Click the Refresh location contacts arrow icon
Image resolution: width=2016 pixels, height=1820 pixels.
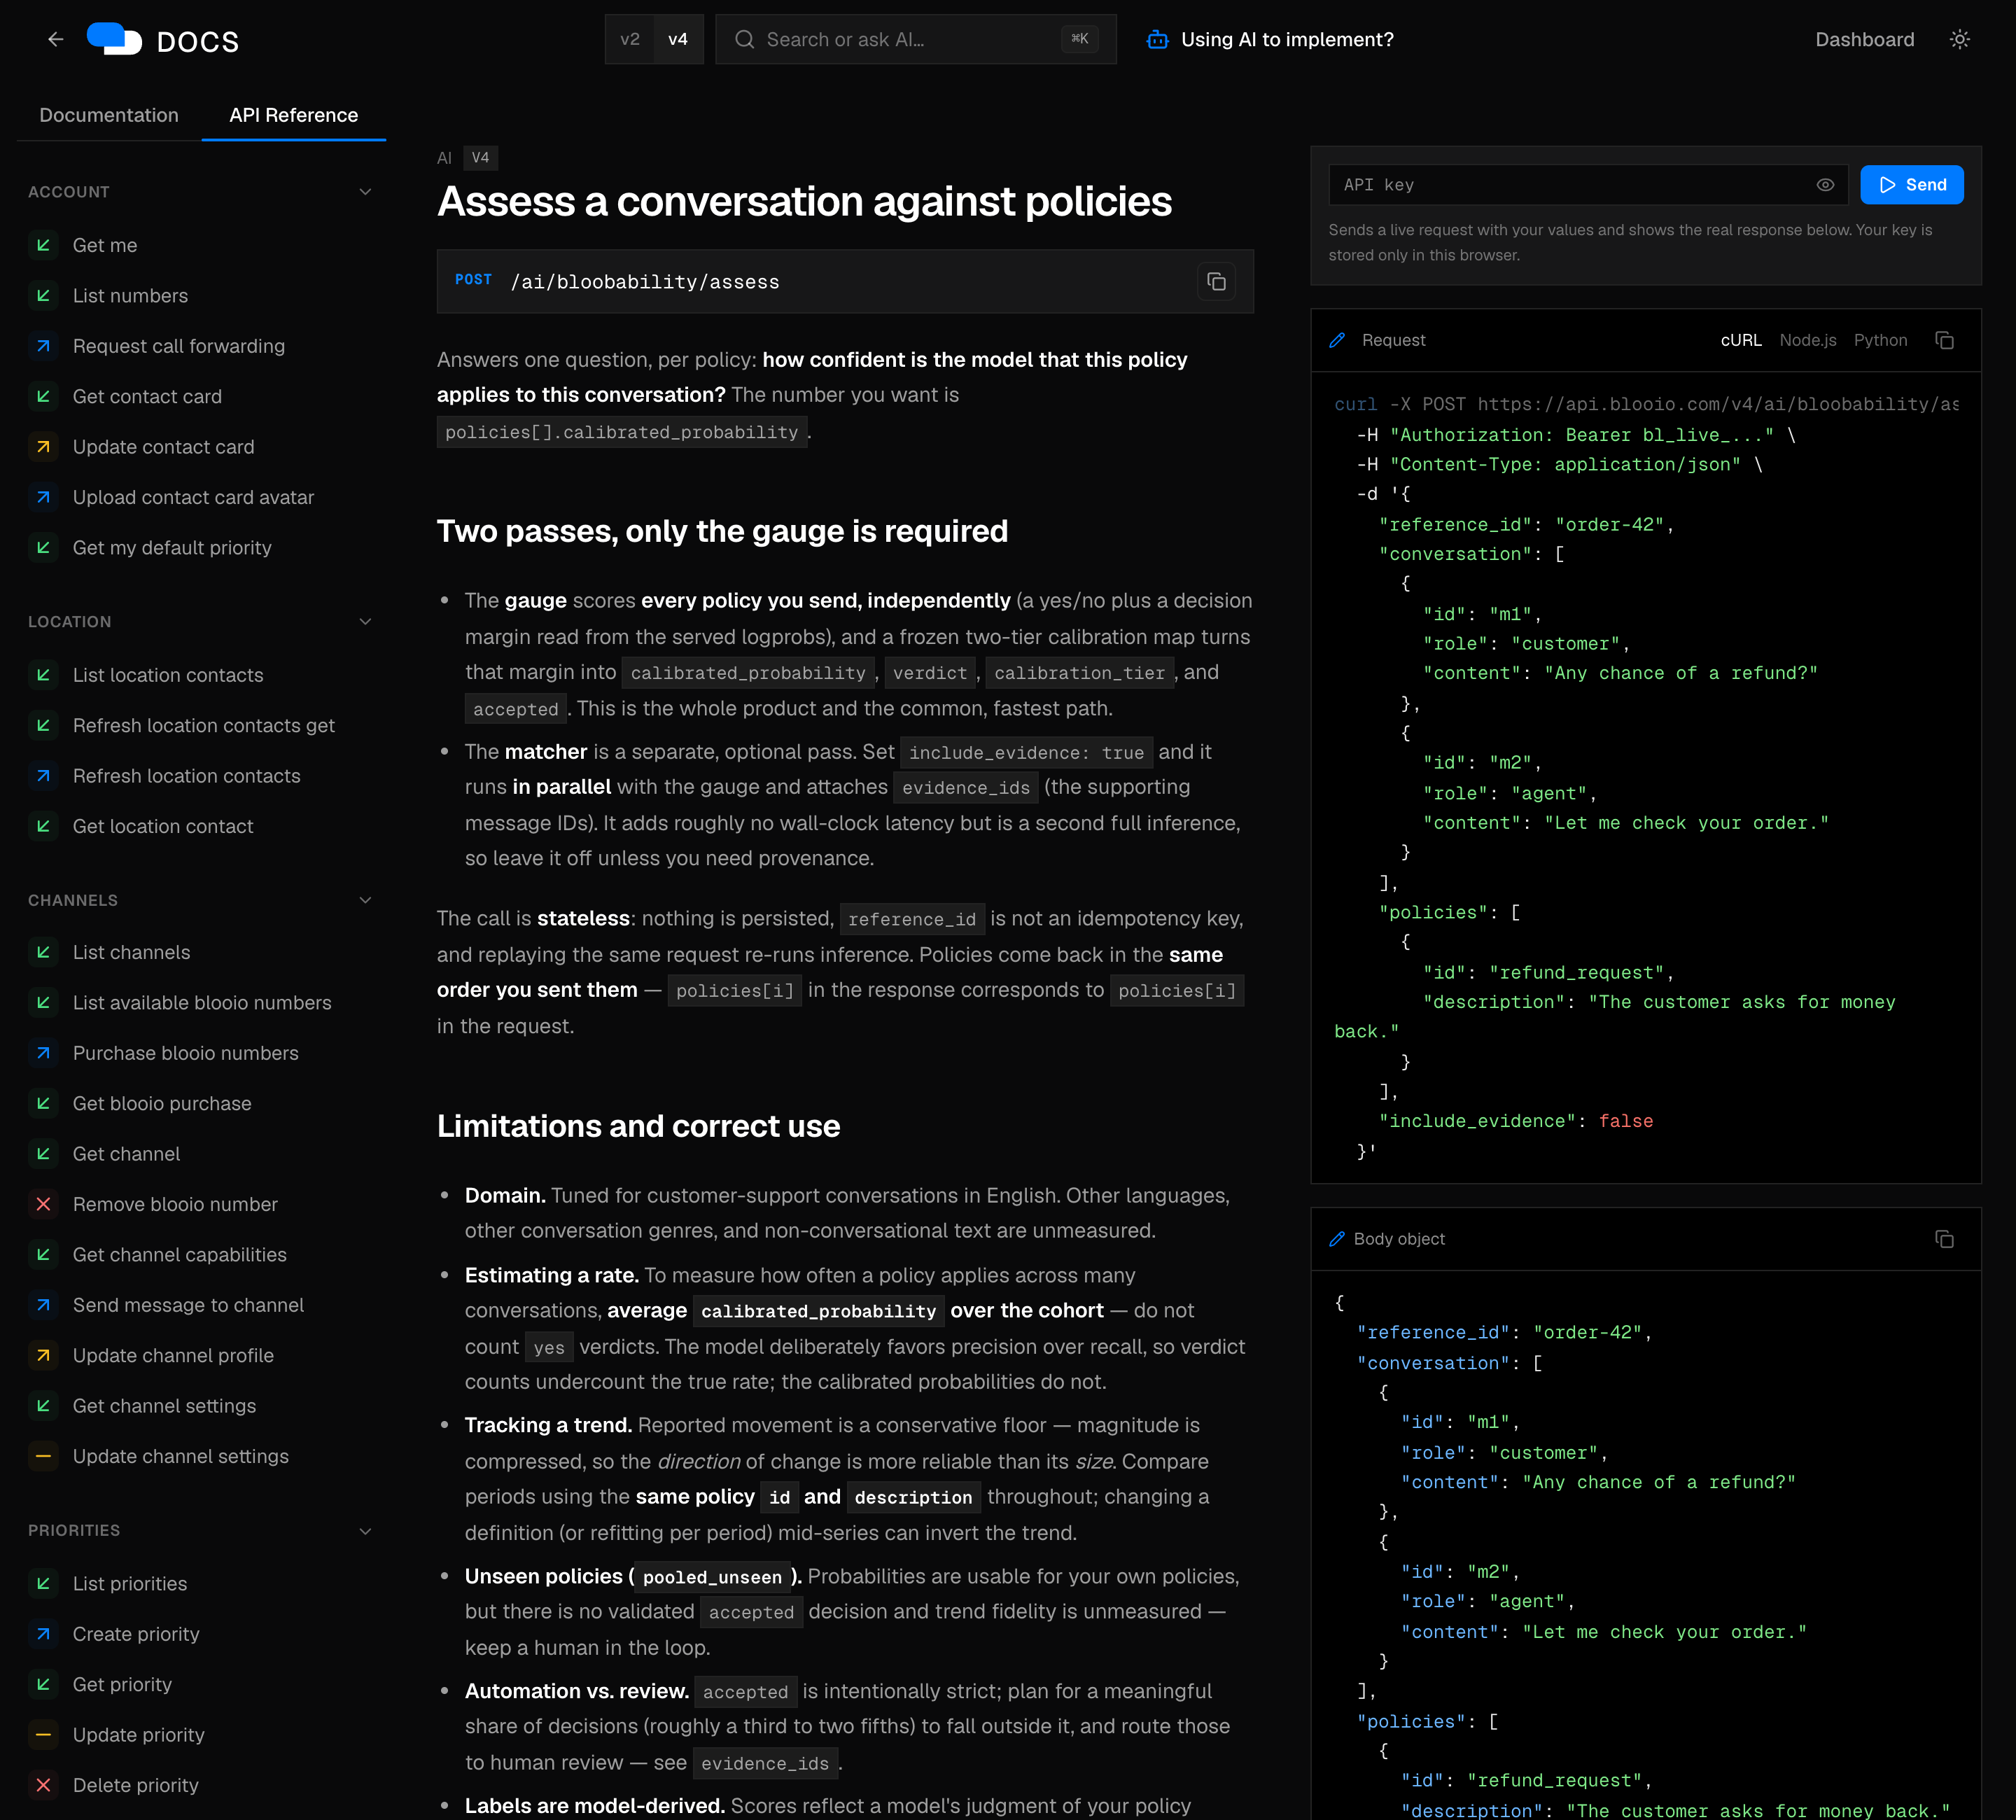tap(43, 776)
